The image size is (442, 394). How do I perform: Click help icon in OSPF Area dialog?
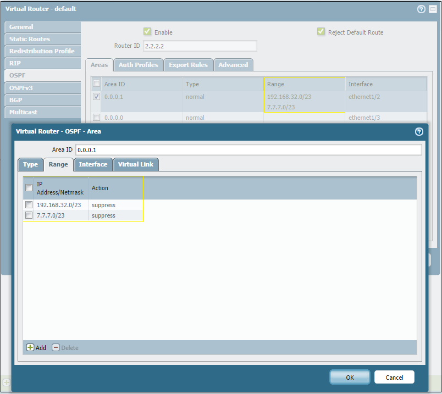(x=419, y=131)
